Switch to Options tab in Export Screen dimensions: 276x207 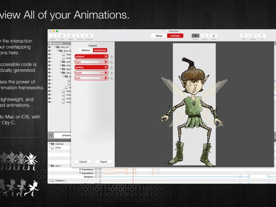(x=86, y=50)
